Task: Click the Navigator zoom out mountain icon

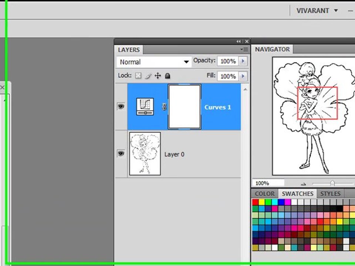Action: pyautogui.click(x=304, y=184)
